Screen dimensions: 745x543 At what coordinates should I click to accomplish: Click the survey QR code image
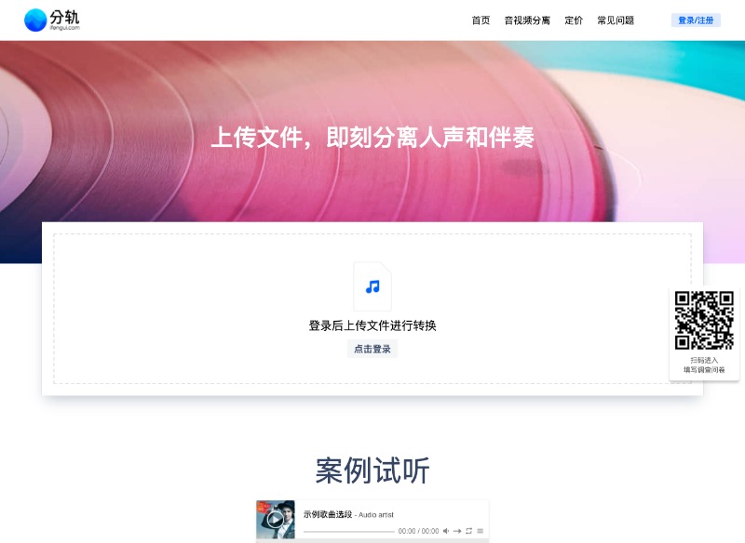(x=704, y=321)
